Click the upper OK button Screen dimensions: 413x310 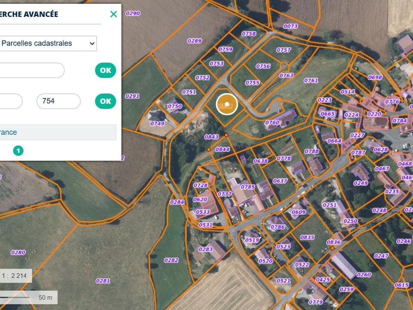[x=105, y=70]
